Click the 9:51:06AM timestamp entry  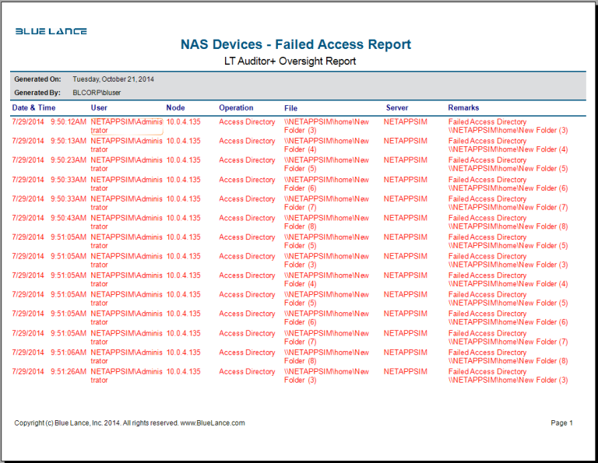point(69,353)
